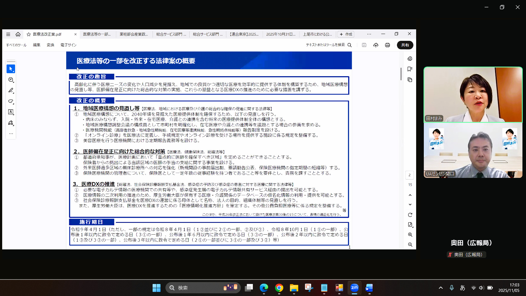Toggle the microphone in the system tray

pos(452,288)
